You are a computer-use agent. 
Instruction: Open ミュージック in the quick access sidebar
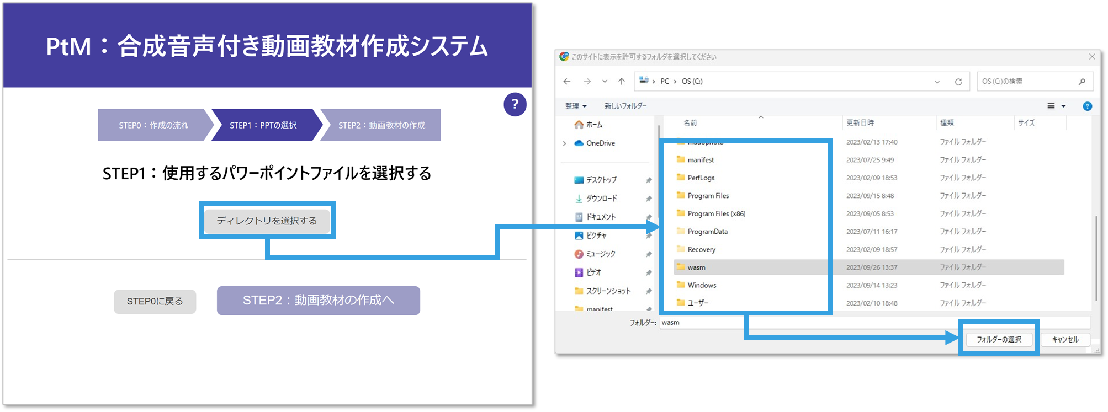600,254
